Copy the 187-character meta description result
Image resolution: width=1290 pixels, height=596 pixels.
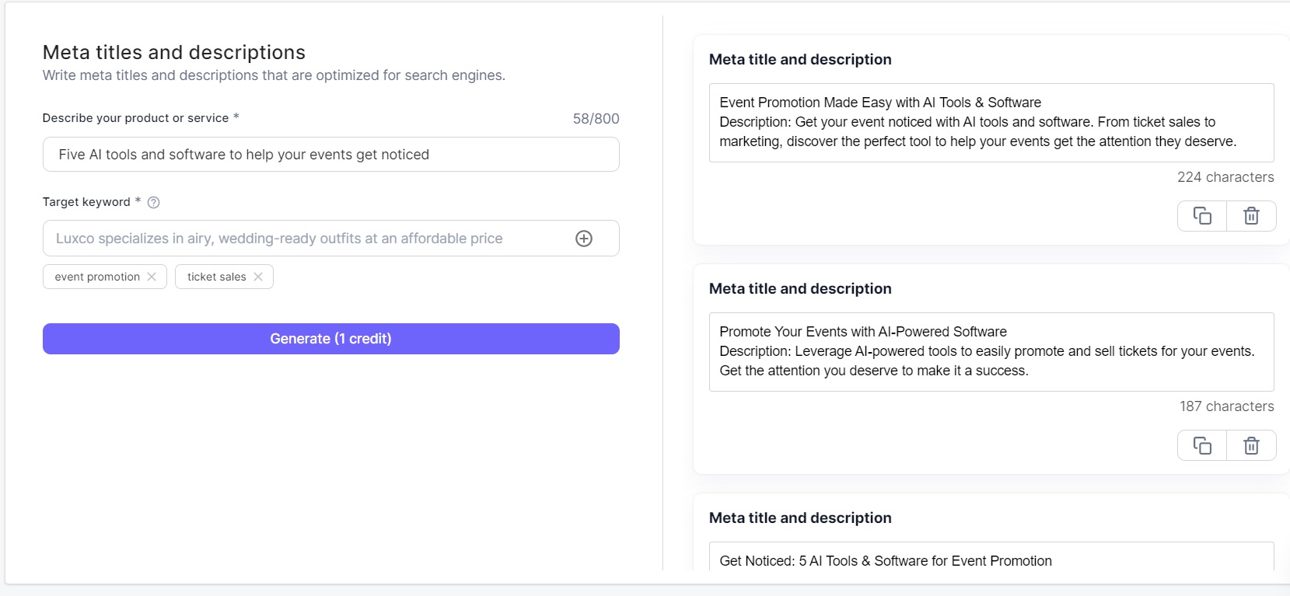tap(1202, 445)
